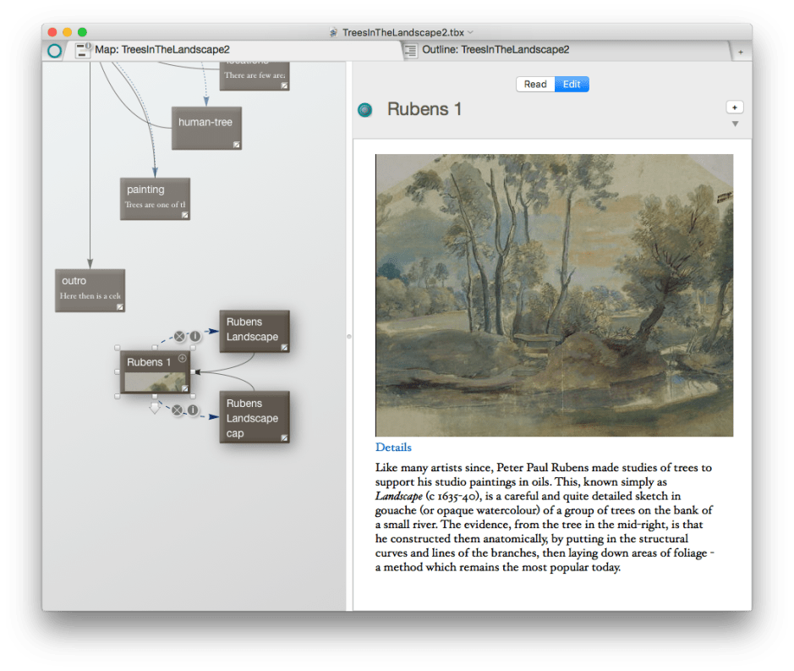Click the pane divider handle between map and text
This screenshot has height=671, width=794.
349,337
